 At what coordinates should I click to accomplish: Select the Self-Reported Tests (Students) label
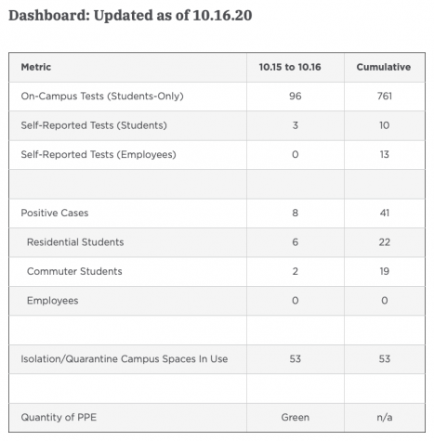pyautogui.click(x=94, y=125)
